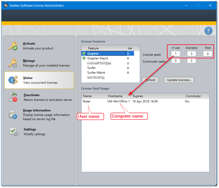Click the Feature column header
The height and width of the screenshot is (188, 219).
click(x=106, y=48)
